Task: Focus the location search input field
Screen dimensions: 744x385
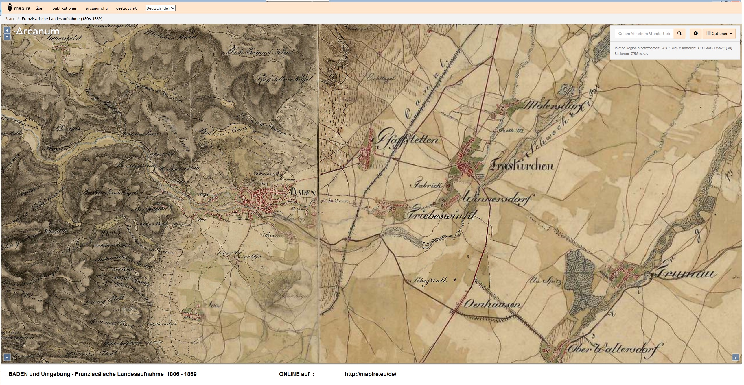Action: (644, 34)
